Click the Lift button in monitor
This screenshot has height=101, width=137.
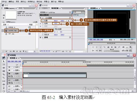123,51
